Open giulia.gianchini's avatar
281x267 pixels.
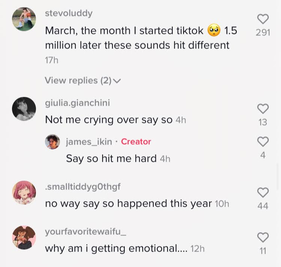tap(24, 109)
